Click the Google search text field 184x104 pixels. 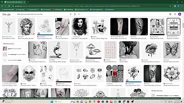[43, 14]
